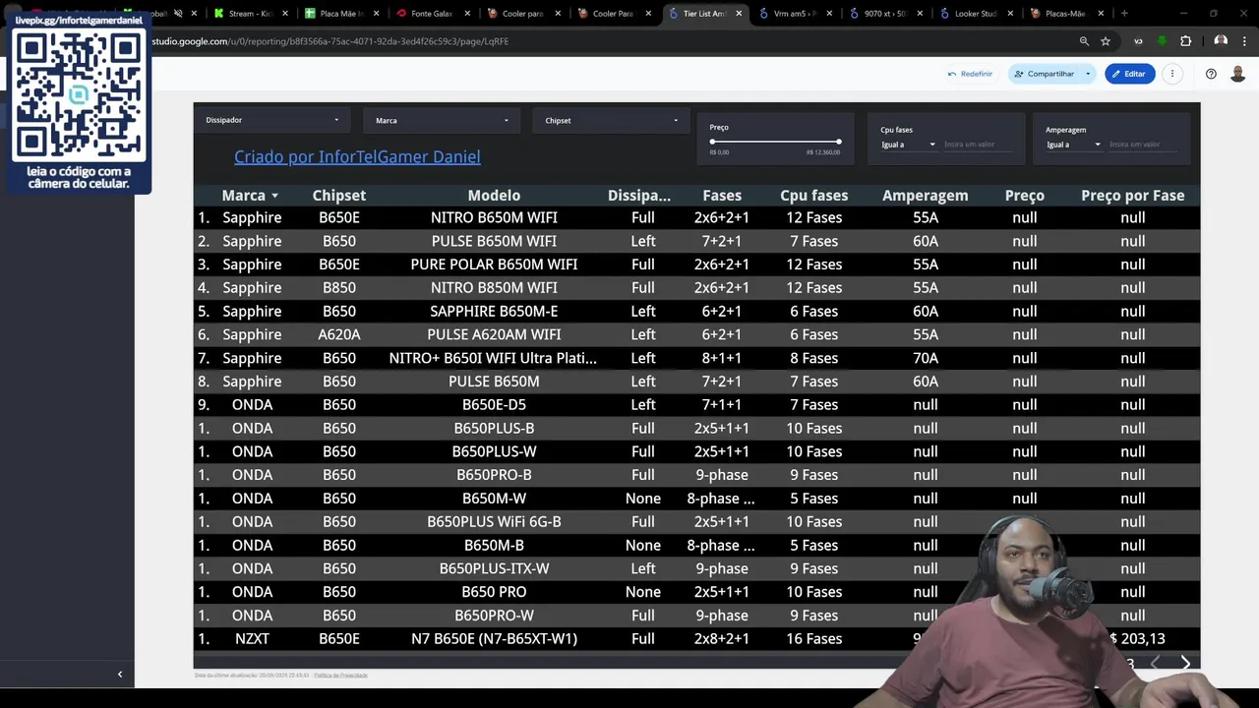The image size is (1259, 708).
Task: Click the '70A' amperage cell
Action: tap(926, 358)
